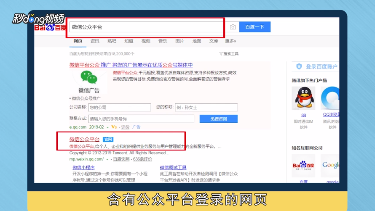The image size is (375, 211).
Task: Click the Baidu company logo thumbnail
Action: click(303, 166)
